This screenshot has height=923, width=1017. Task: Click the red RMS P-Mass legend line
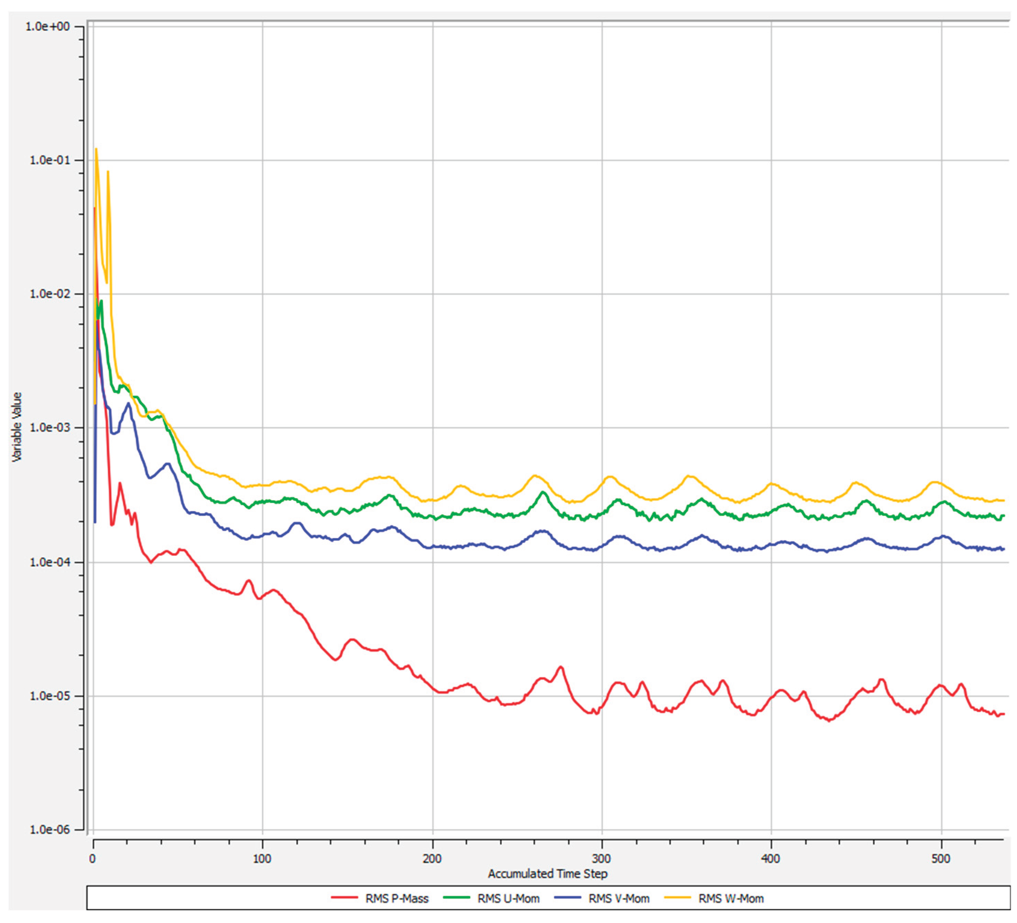(x=344, y=897)
